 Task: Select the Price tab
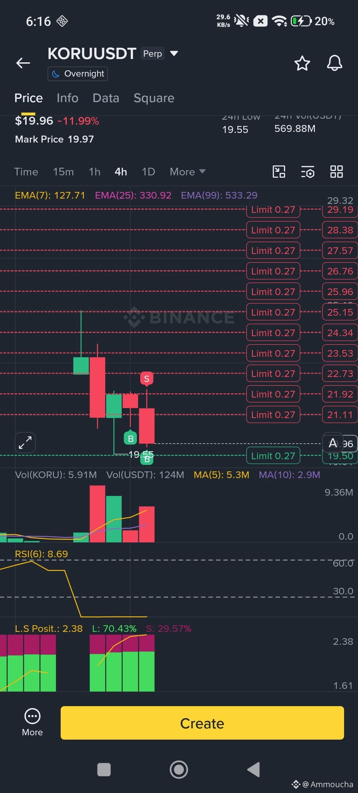coord(29,98)
